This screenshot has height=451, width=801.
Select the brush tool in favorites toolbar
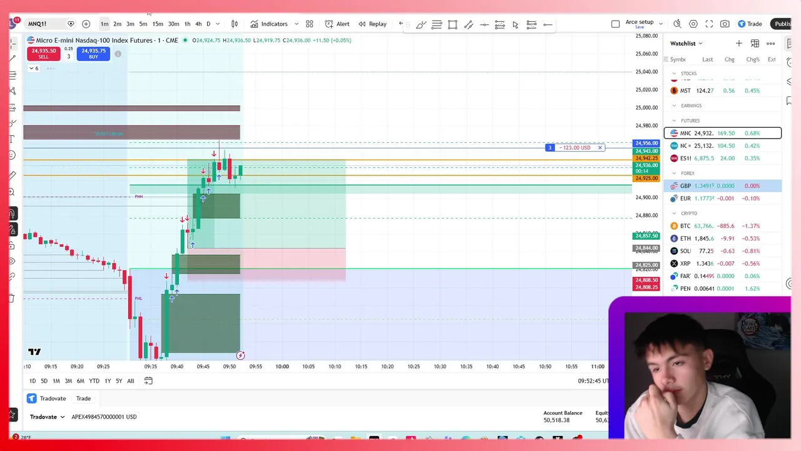pyautogui.click(x=421, y=24)
